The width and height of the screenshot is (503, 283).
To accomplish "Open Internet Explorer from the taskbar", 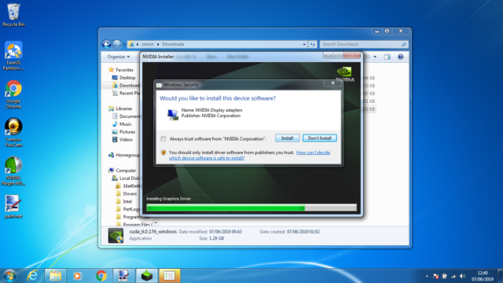I will pyautogui.click(x=33, y=276).
